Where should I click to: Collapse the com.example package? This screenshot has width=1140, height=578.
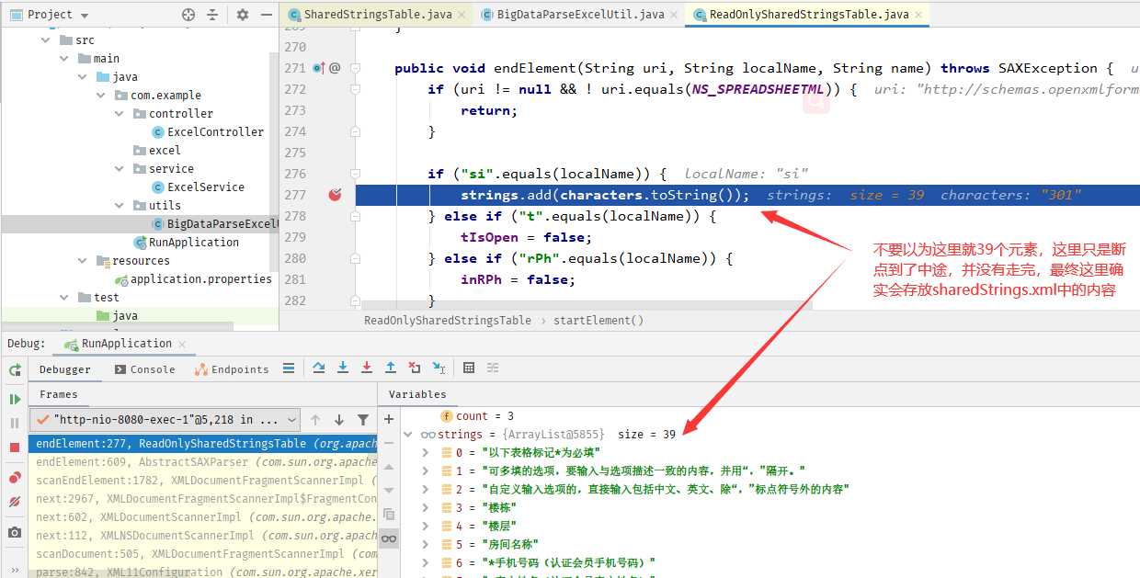(x=102, y=96)
